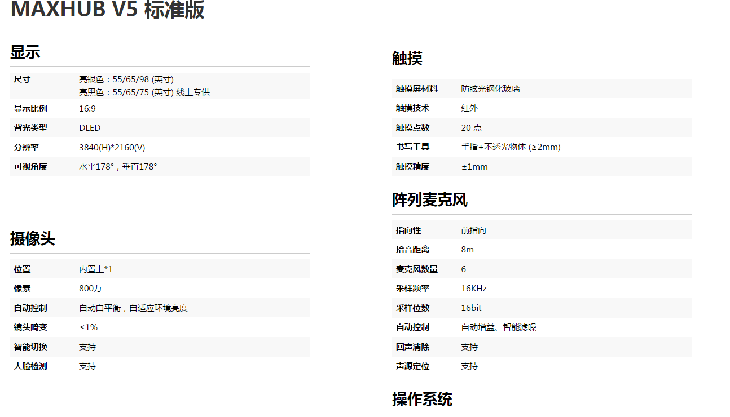This screenshot has height=417, width=730.
Task: Click the 尺寸 row label
Action: click(x=23, y=79)
